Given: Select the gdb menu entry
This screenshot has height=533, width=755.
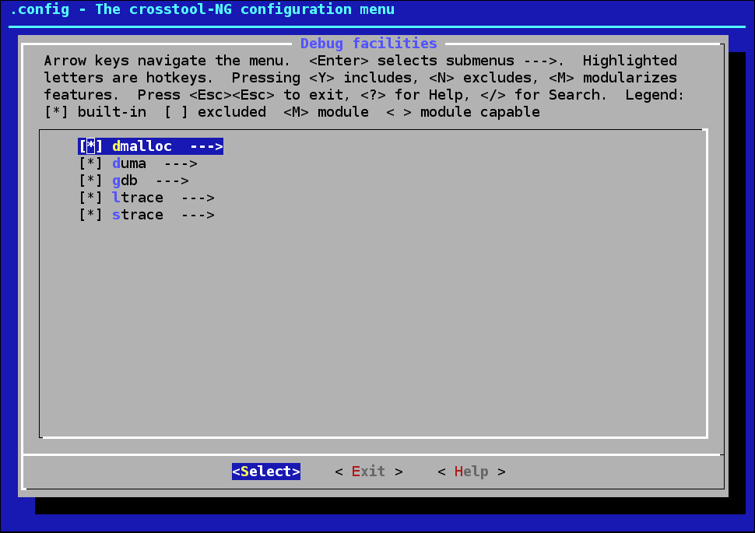Looking at the screenshot, I should 134,181.
